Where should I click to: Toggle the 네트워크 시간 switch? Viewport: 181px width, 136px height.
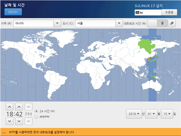(x=157, y=23)
